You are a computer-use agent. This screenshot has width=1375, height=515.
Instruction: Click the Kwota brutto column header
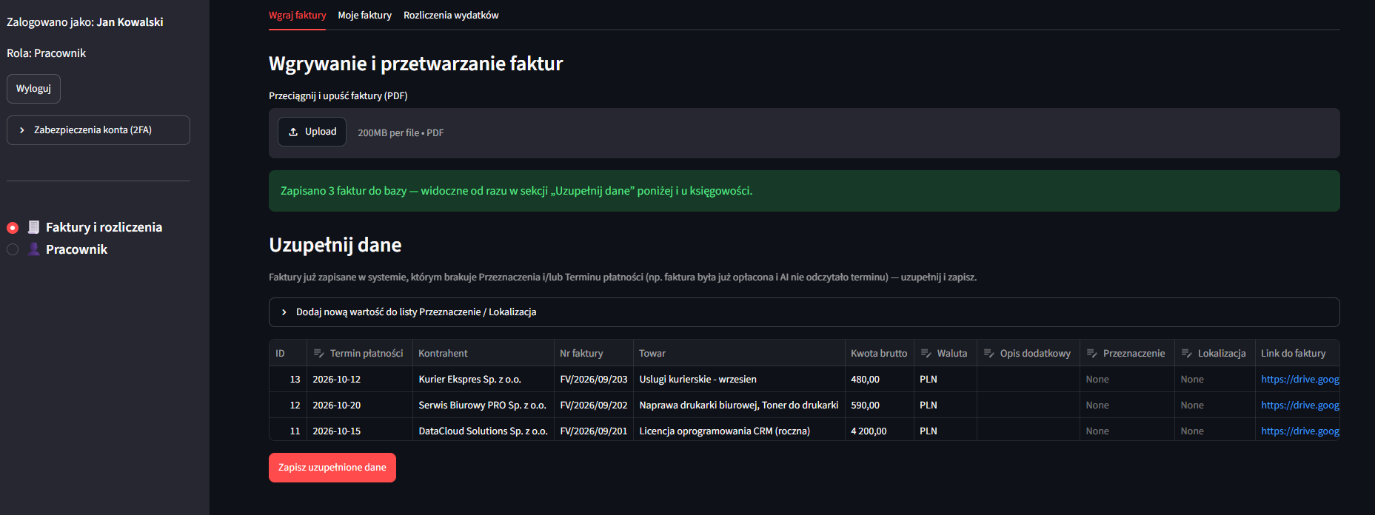tap(880, 353)
